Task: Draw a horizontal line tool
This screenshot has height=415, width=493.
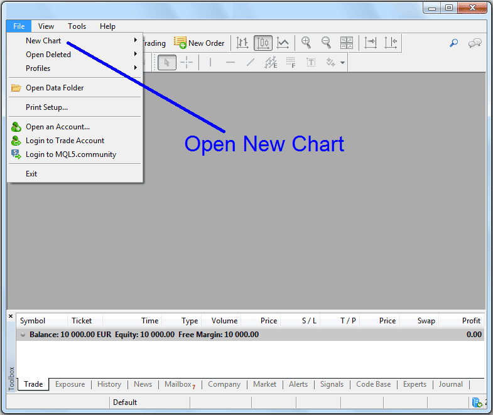Action: (x=230, y=62)
